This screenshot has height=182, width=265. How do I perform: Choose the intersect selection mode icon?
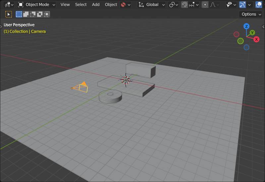(47, 14)
